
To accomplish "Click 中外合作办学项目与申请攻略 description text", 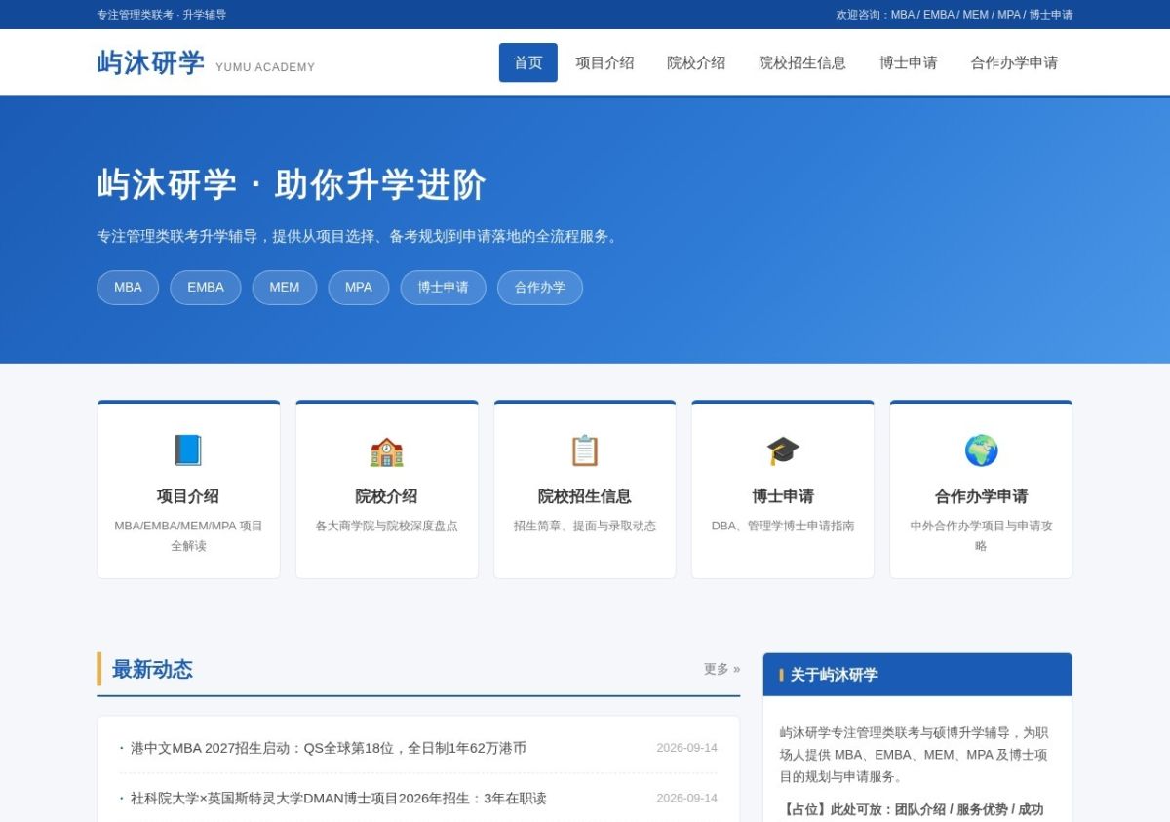I will point(981,535).
